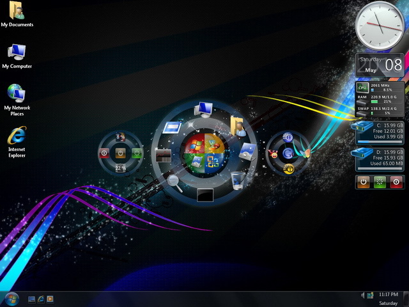Open My Network Places desktop icon
Image resolution: width=409 pixels, height=307 pixels.
click(x=17, y=100)
